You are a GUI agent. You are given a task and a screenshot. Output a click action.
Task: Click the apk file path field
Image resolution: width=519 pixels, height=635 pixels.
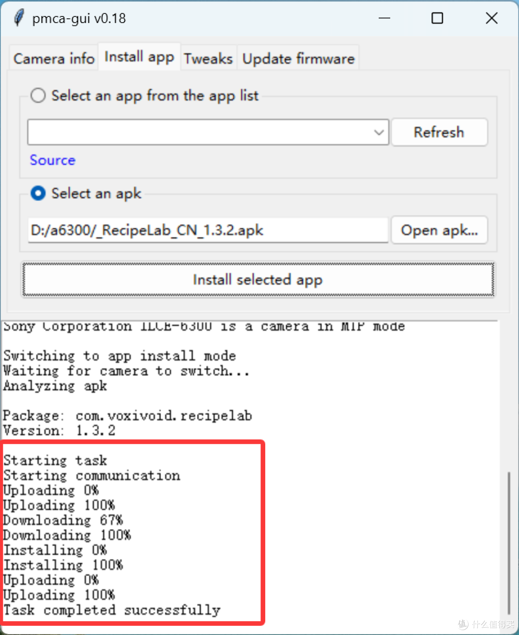[x=208, y=230]
